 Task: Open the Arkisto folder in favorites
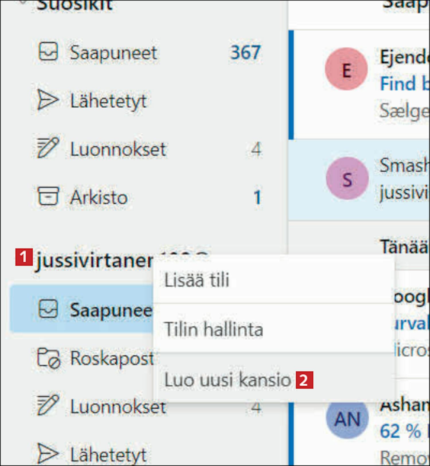[x=99, y=197]
